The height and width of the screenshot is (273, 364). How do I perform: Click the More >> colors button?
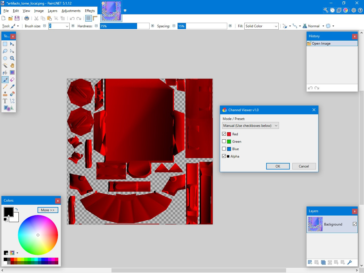[48, 210]
